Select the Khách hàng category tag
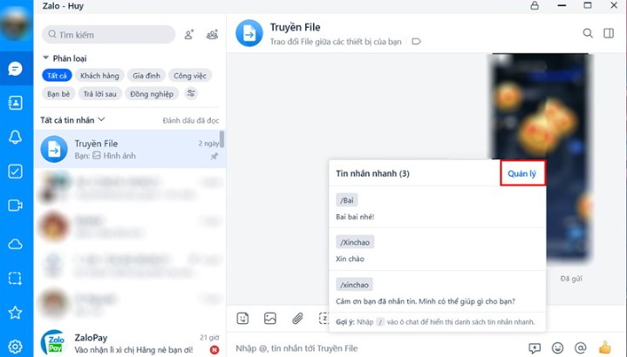The height and width of the screenshot is (357, 627). 99,76
